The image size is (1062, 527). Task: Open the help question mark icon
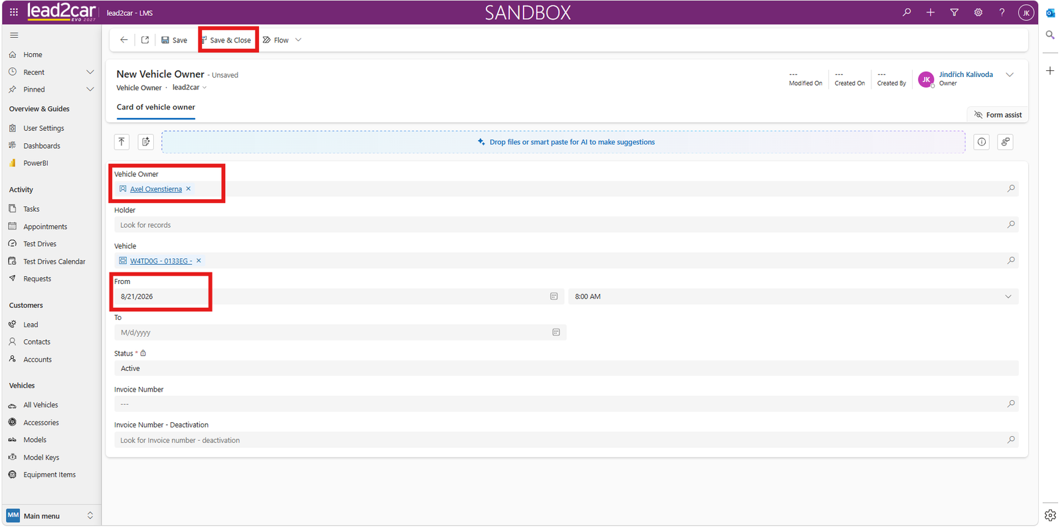tap(1002, 12)
